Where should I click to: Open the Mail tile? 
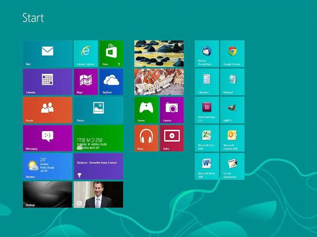48,54
